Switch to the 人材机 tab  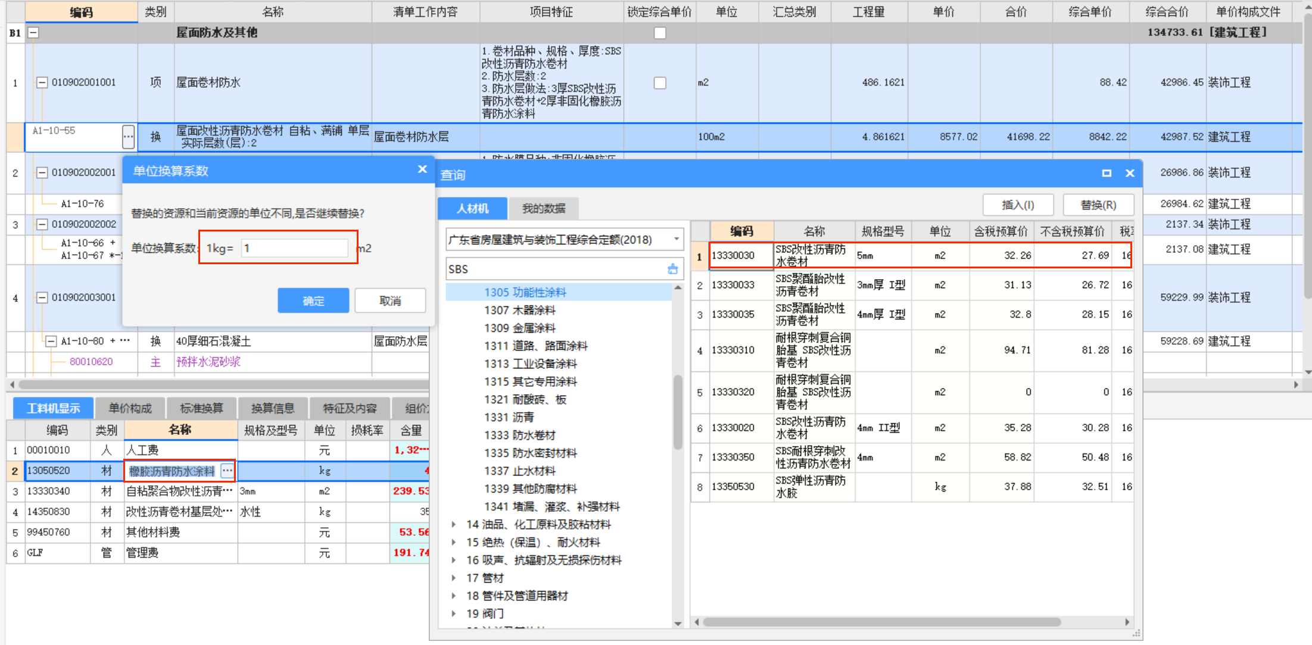(x=472, y=208)
